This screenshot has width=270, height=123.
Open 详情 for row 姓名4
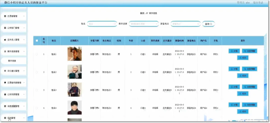pyautogui.click(x=234, y=105)
